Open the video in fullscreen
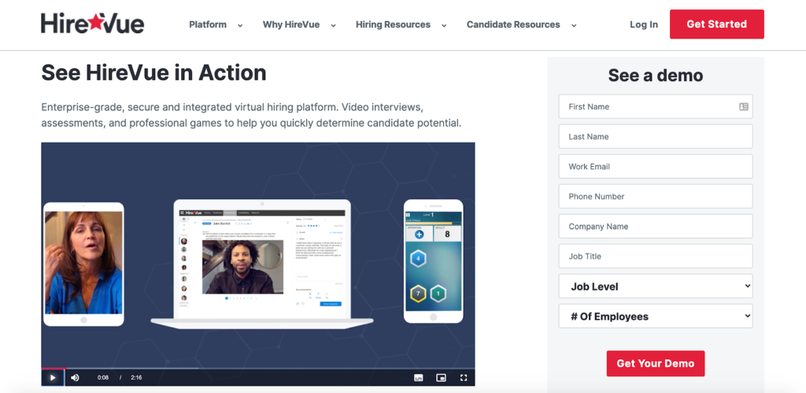Screen dimensions: 806x393 click(x=464, y=377)
